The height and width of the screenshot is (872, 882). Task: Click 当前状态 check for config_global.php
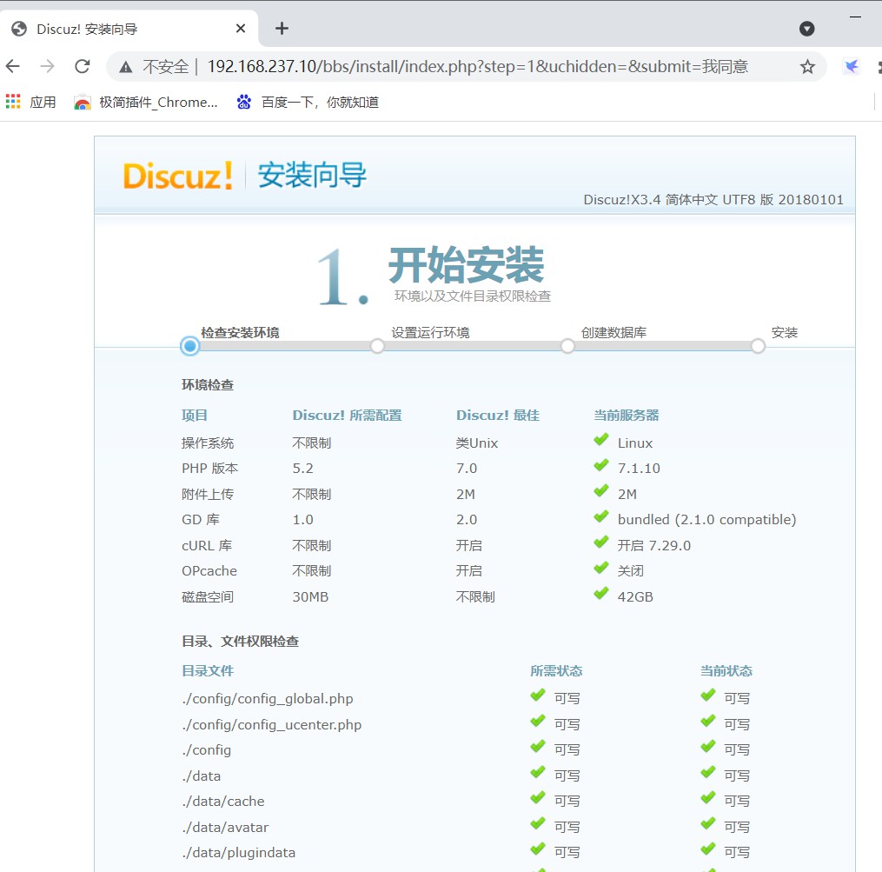coord(708,696)
